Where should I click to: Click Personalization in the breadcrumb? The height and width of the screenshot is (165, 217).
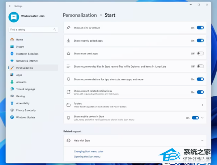coord(80,15)
